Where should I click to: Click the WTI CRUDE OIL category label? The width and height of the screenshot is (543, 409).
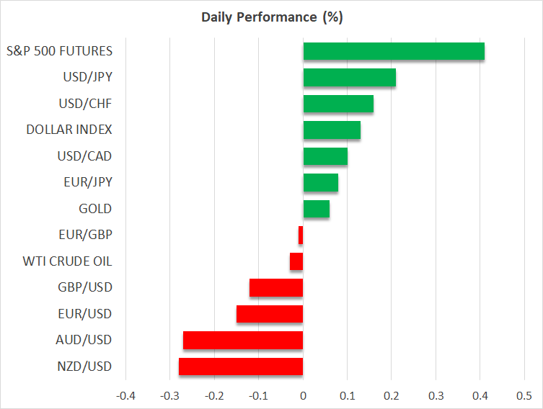pyautogui.click(x=69, y=261)
